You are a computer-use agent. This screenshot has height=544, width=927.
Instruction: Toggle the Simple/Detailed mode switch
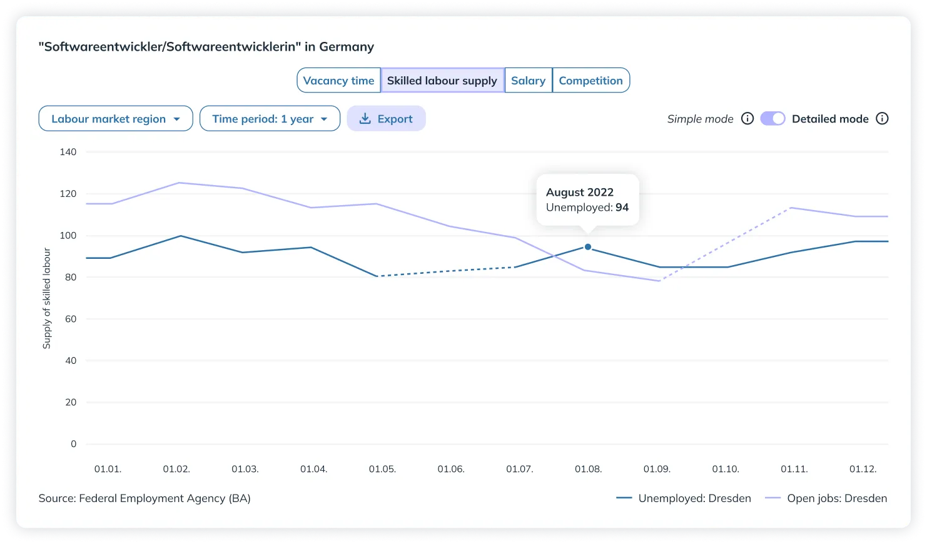772,119
